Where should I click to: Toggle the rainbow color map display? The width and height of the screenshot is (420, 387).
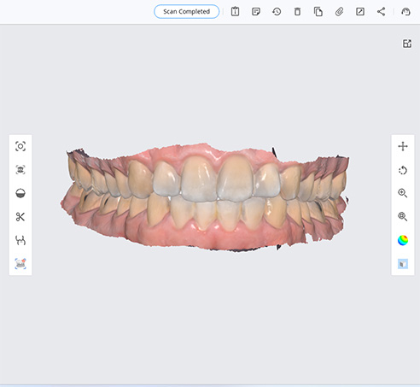[403, 240]
